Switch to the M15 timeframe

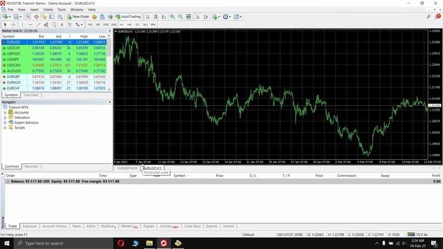(x=106, y=25)
